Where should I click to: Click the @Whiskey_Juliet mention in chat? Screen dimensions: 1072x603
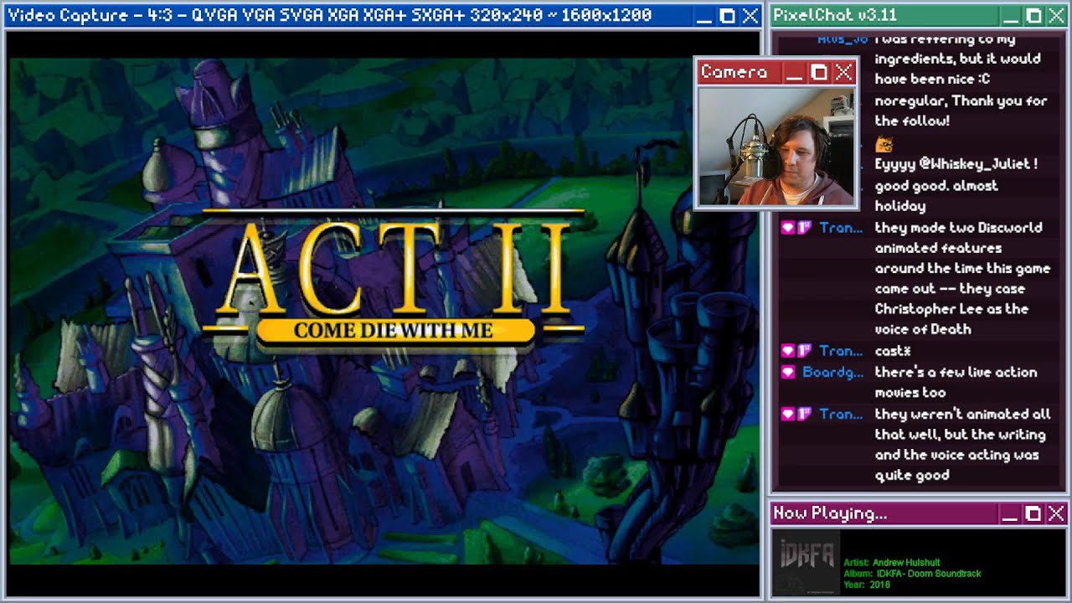(975, 164)
